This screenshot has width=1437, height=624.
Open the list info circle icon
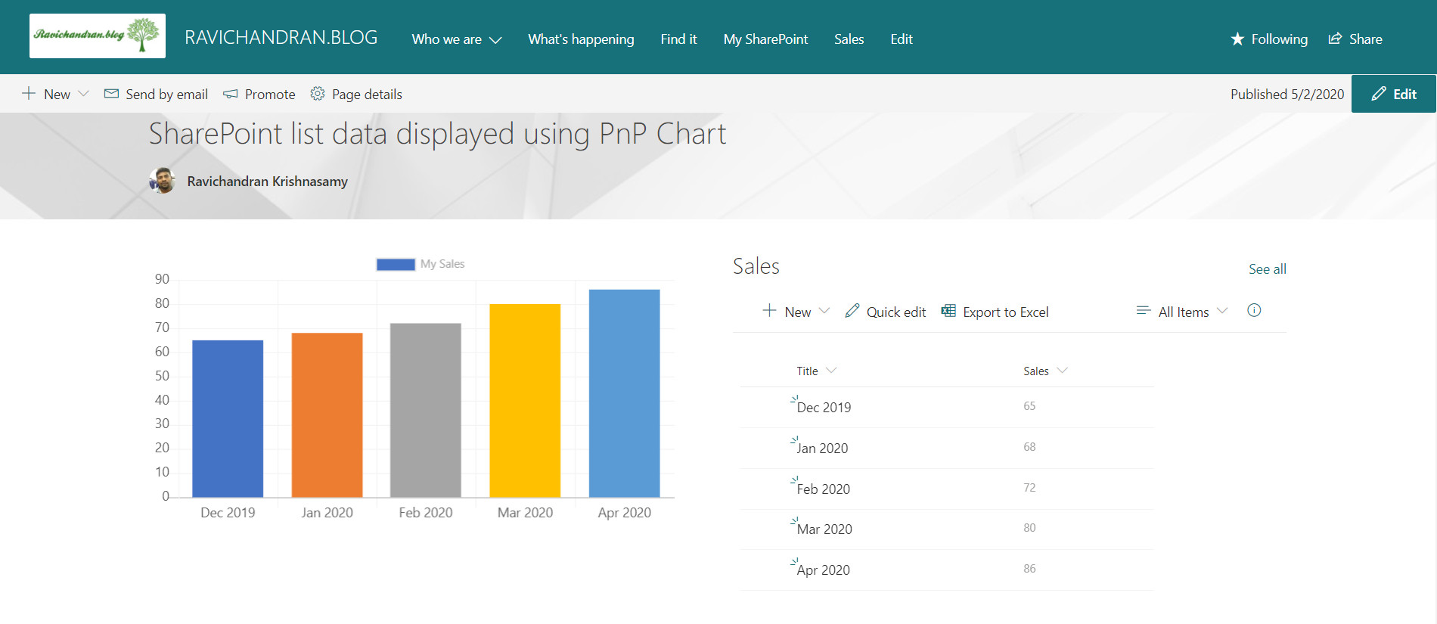tap(1254, 310)
